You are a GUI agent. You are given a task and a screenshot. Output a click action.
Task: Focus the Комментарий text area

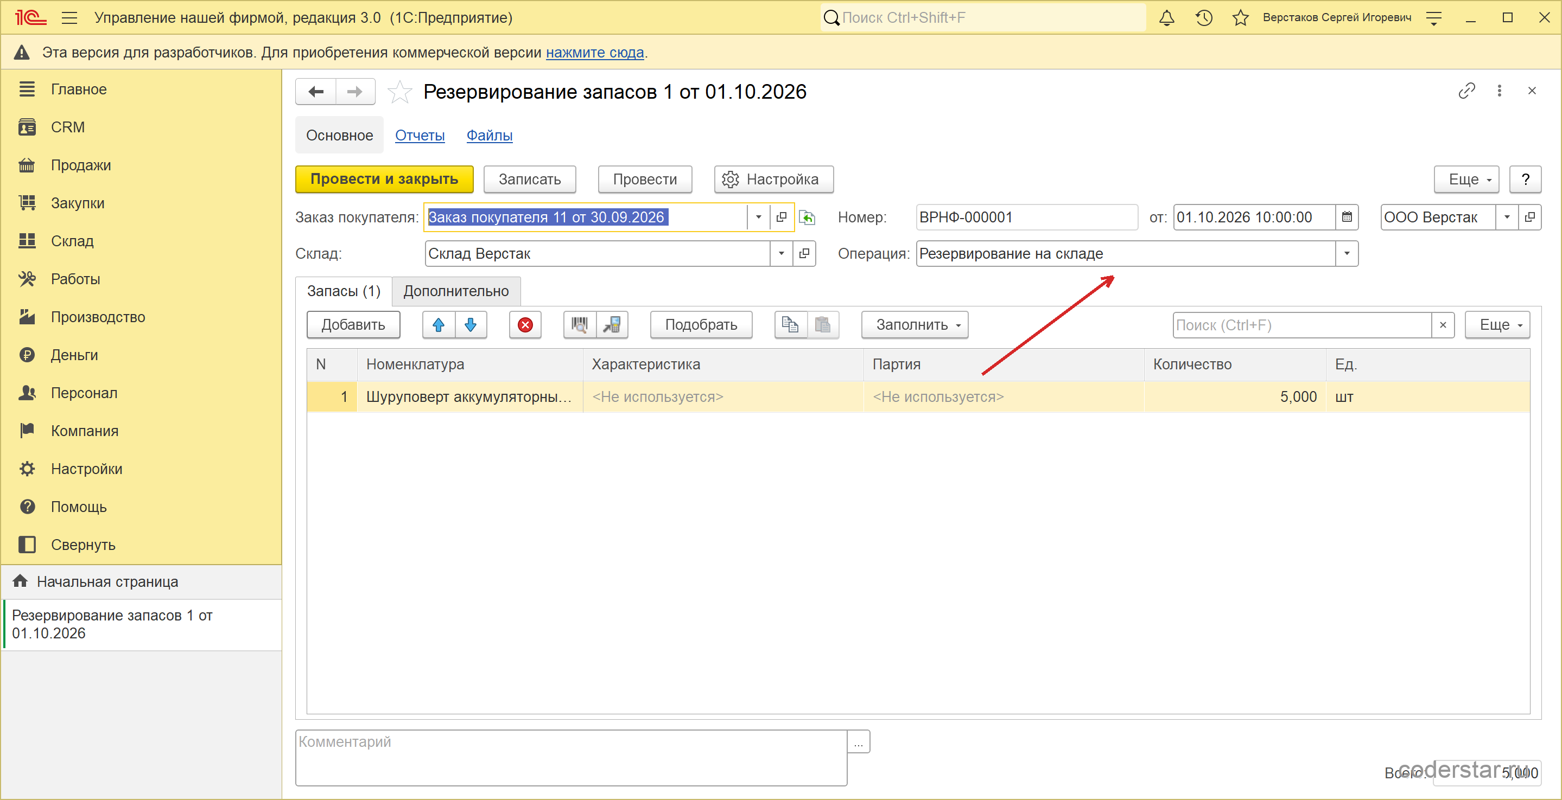[x=570, y=758]
